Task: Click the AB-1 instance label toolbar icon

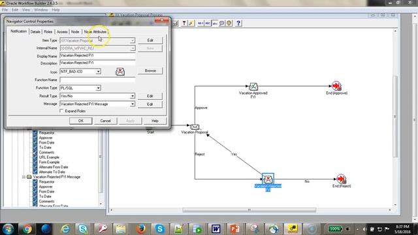Action: [201, 23]
